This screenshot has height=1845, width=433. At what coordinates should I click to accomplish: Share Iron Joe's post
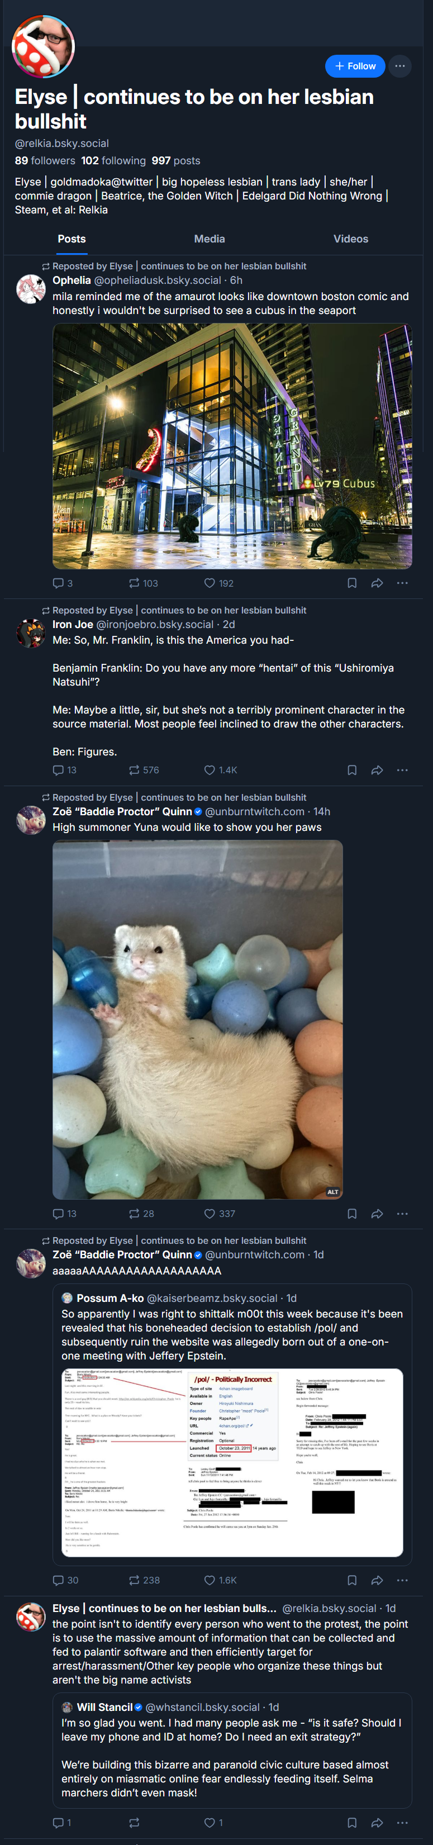(377, 770)
